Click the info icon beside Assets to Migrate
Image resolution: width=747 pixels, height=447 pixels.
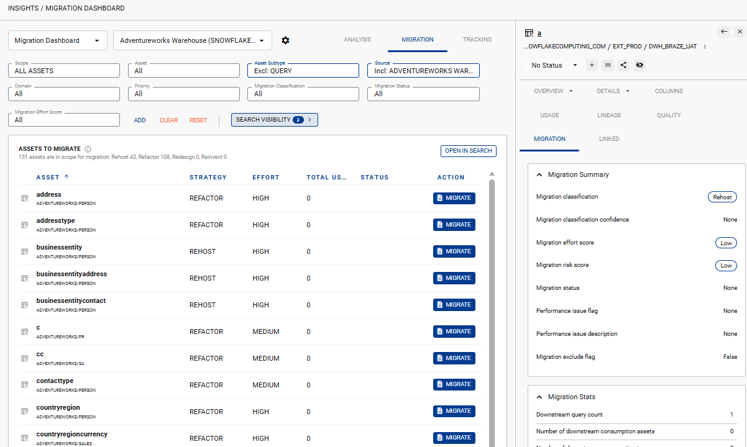(x=88, y=149)
